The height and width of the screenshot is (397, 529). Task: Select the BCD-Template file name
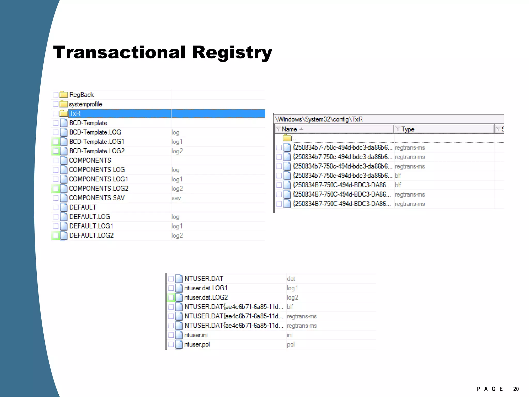click(88, 123)
